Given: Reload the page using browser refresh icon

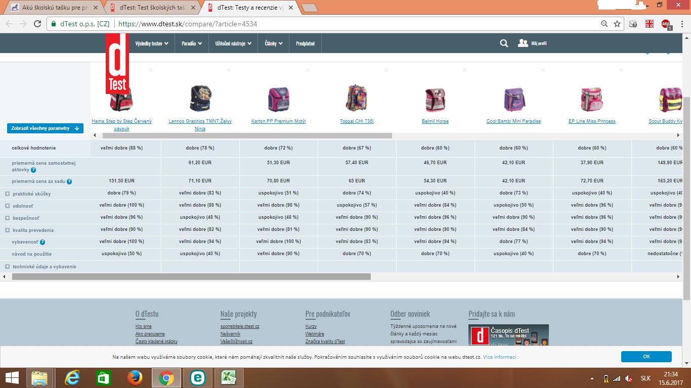Looking at the screenshot, I should (x=37, y=24).
